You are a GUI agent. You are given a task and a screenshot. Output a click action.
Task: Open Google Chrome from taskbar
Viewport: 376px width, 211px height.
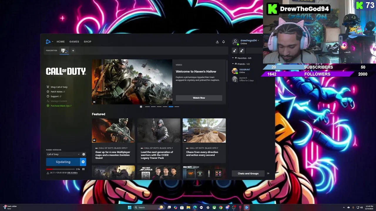[x=221, y=207]
